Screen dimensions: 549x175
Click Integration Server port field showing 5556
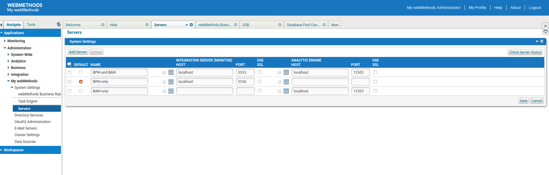click(x=245, y=82)
